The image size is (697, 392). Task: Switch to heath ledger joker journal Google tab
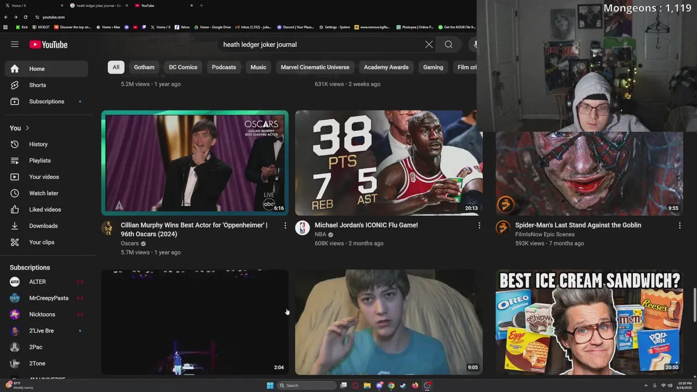(x=99, y=5)
